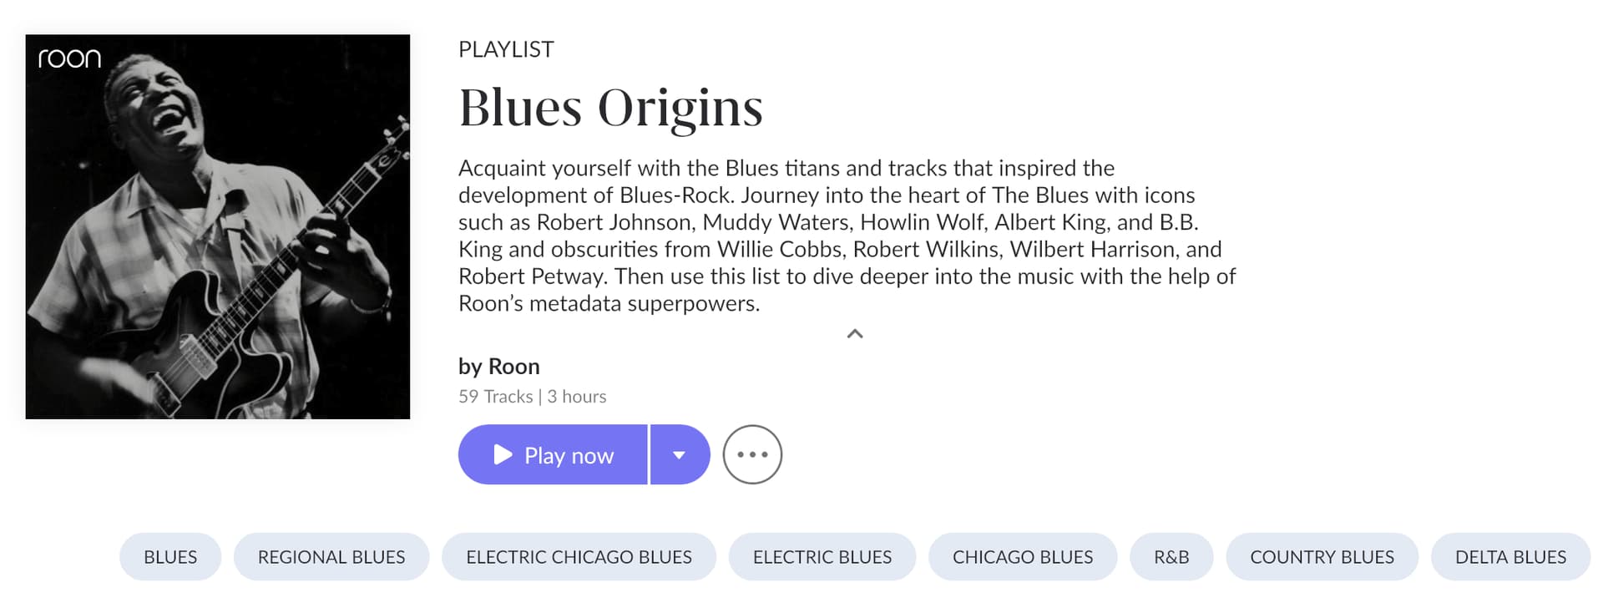
Task: Click the 3 hours duration text
Action: tap(577, 397)
